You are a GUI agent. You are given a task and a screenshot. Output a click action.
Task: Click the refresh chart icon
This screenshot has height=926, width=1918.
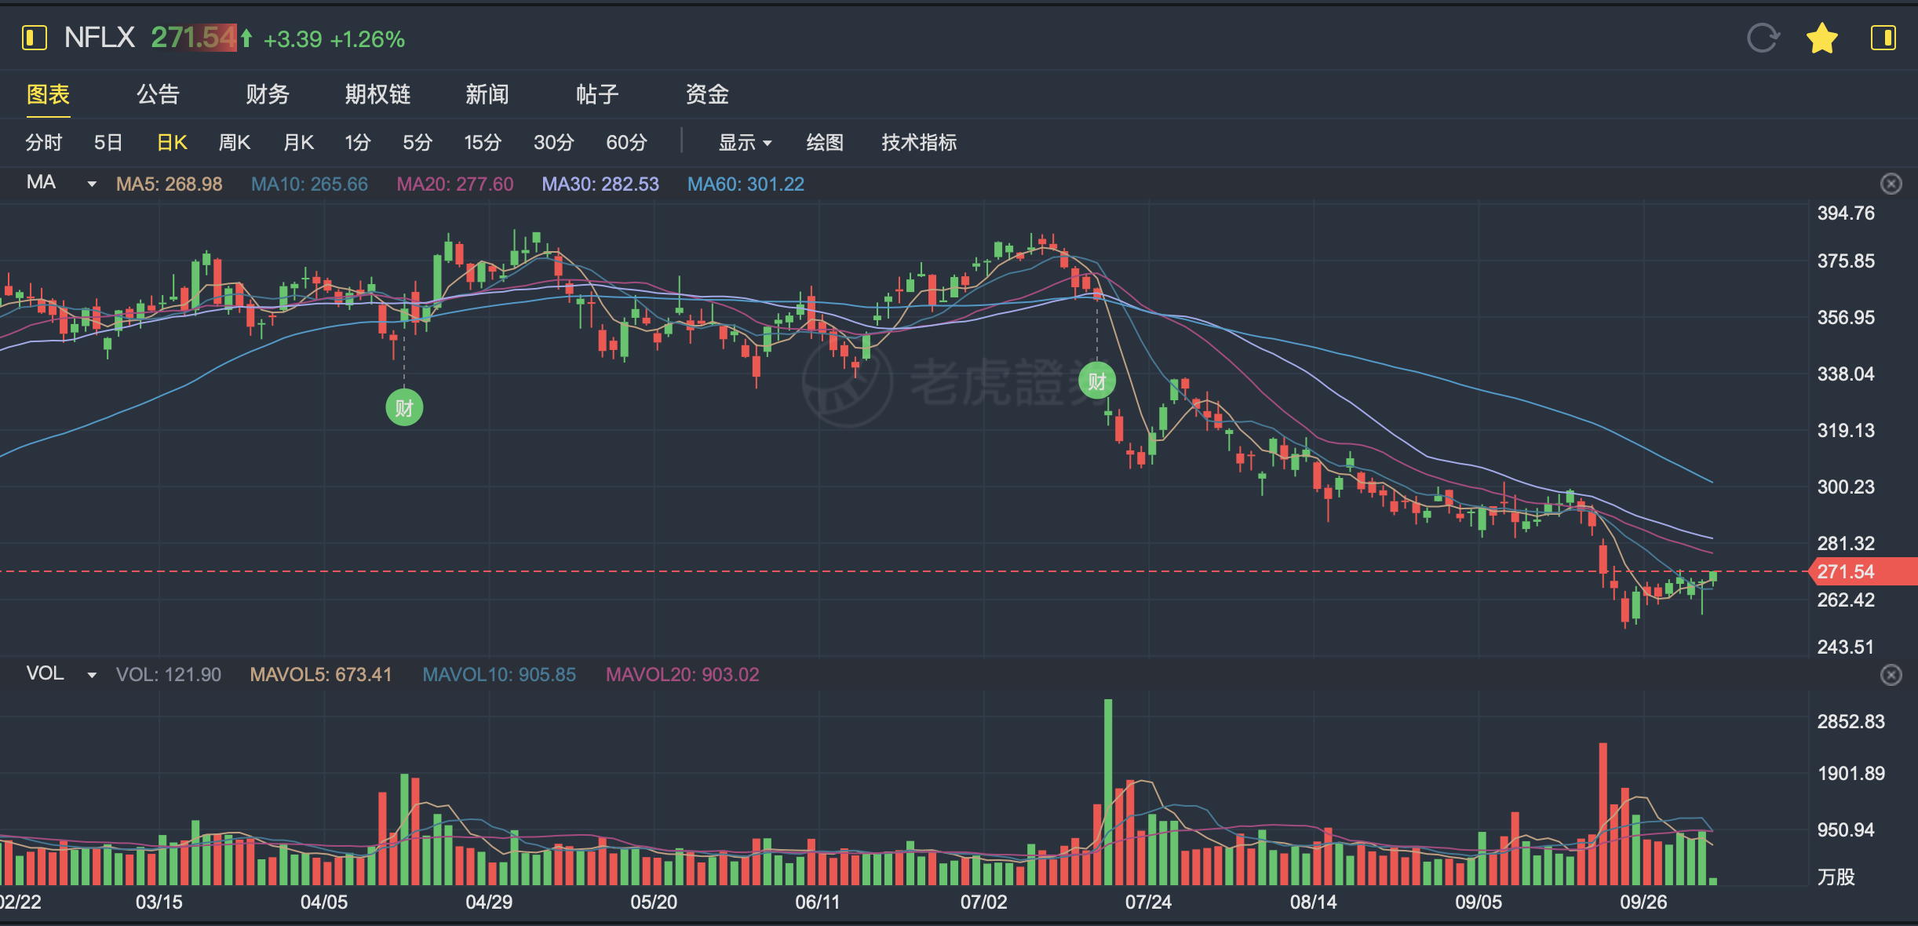(1763, 38)
